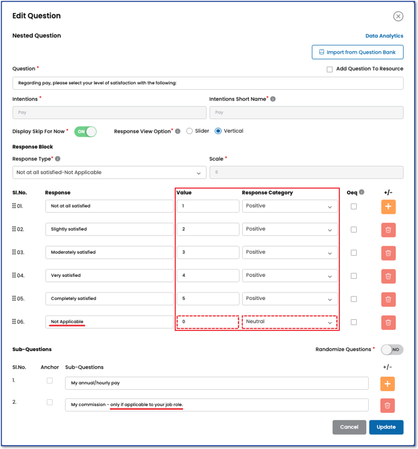Viewport: 418px width, 449px height.
Task: Grab the drag handle of response row 03
Action: point(15,253)
